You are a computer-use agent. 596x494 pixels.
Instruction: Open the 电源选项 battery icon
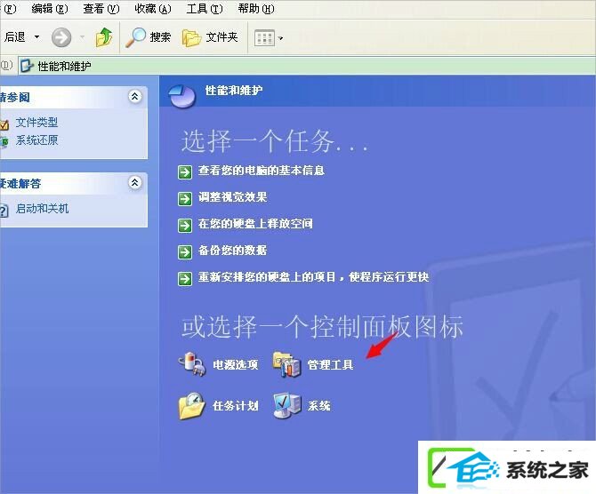193,363
